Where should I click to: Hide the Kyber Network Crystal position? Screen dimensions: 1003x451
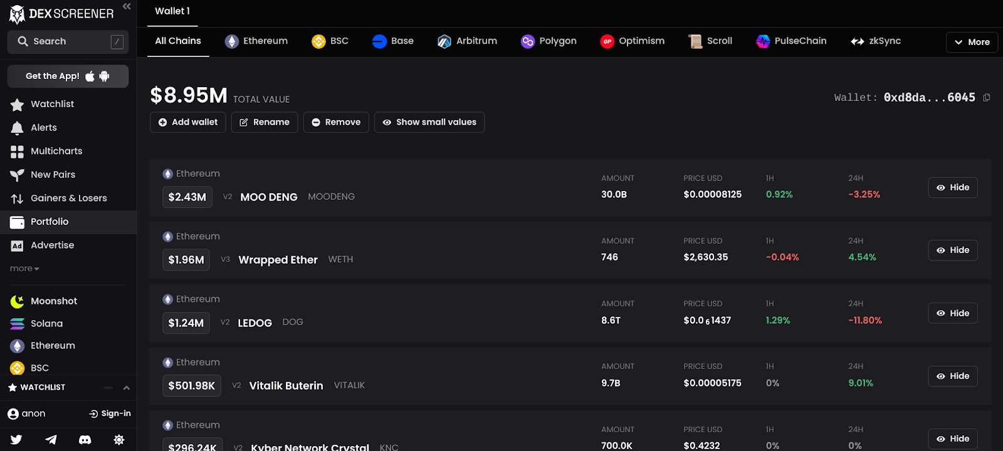click(953, 438)
